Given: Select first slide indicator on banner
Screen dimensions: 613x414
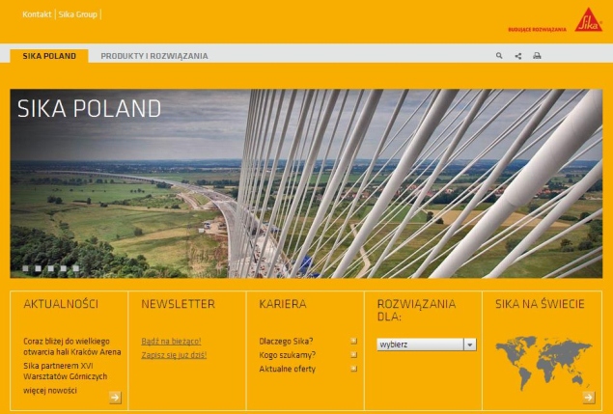Looking at the screenshot, I should (x=25, y=268).
